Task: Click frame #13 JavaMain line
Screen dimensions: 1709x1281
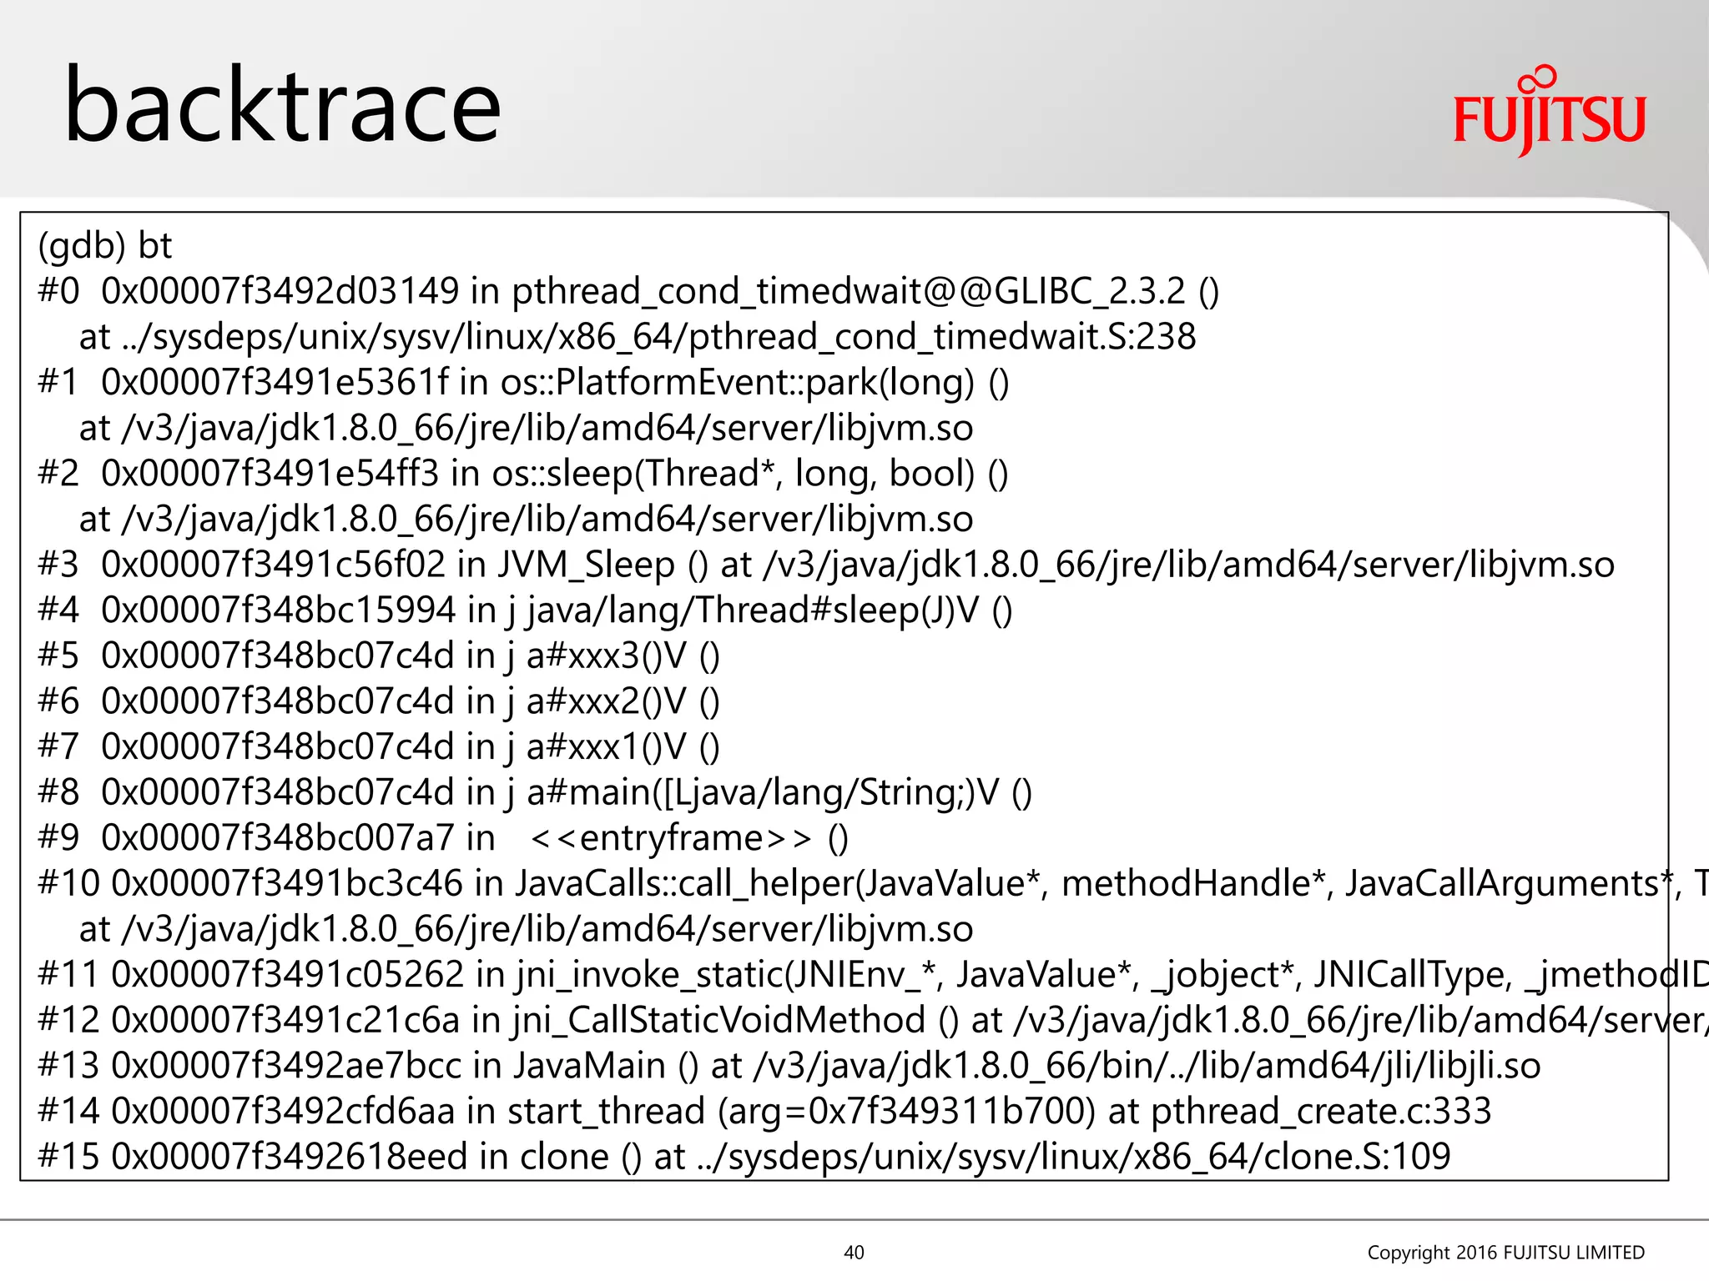Action: pos(789,1066)
